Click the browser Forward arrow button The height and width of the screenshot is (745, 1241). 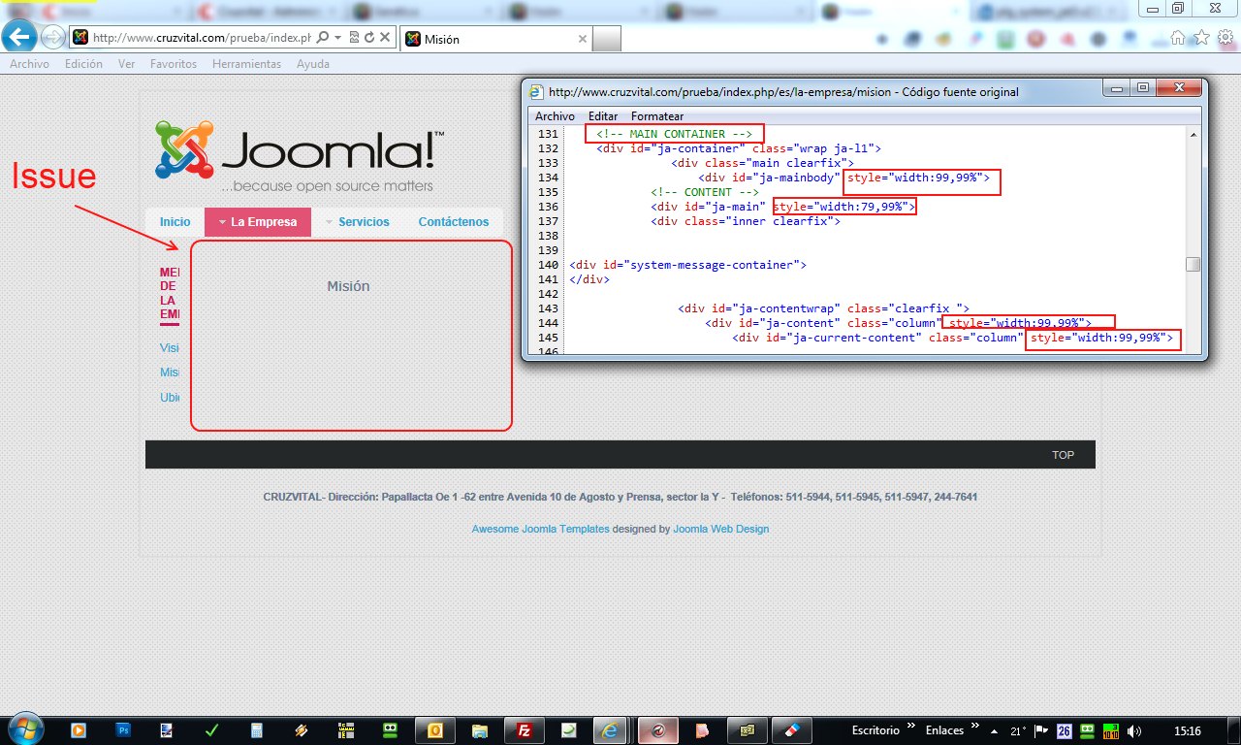tap(53, 38)
